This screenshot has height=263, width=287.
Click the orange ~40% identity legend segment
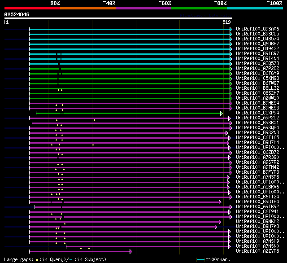(88, 8)
